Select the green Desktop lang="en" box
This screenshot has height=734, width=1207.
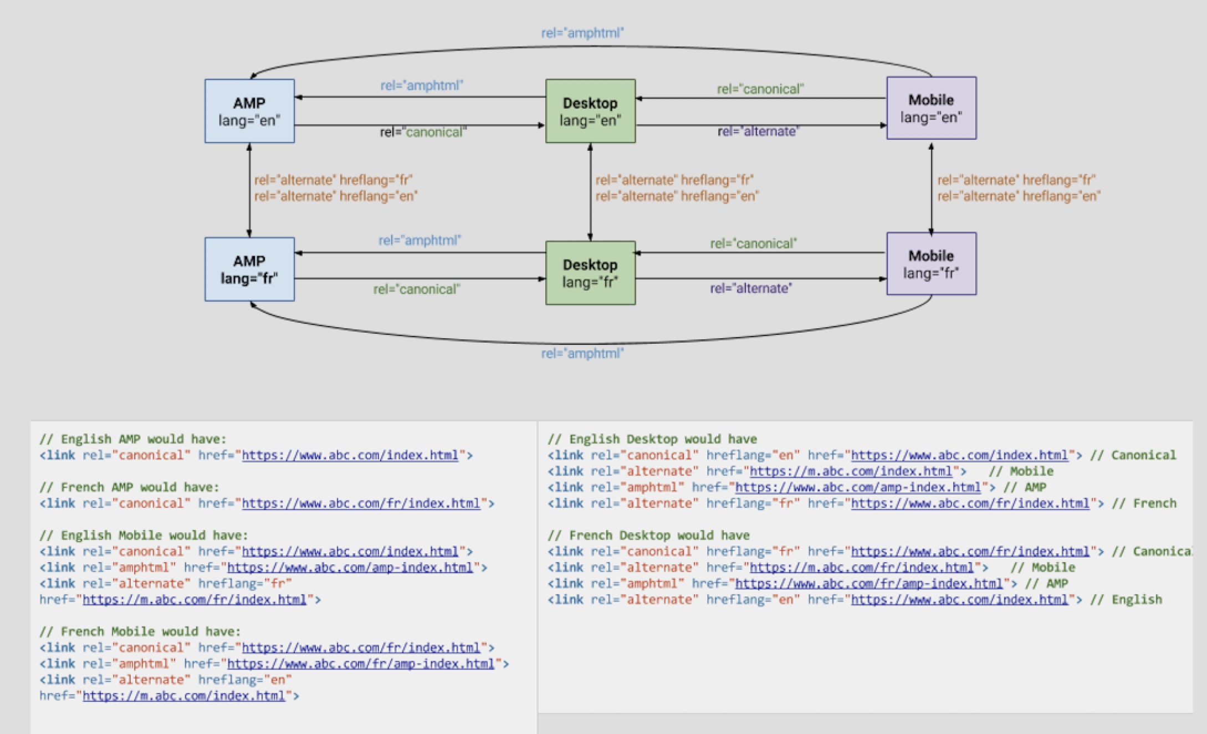pyautogui.click(x=590, y=111)
